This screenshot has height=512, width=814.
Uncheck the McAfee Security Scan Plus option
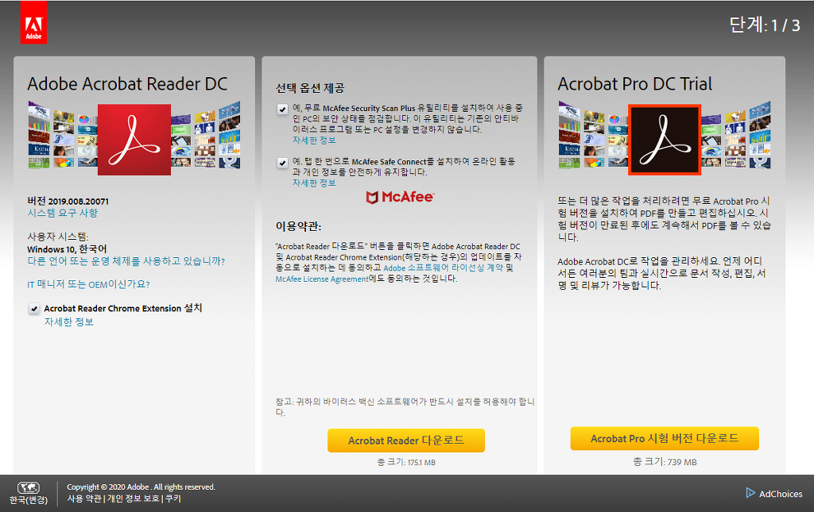click(x=282, y=109)
